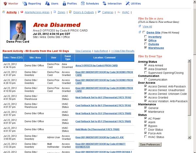The width and height of the screenshot is (196, 153).
Task: Open the Utilities wrench icon
Action: 128,3
